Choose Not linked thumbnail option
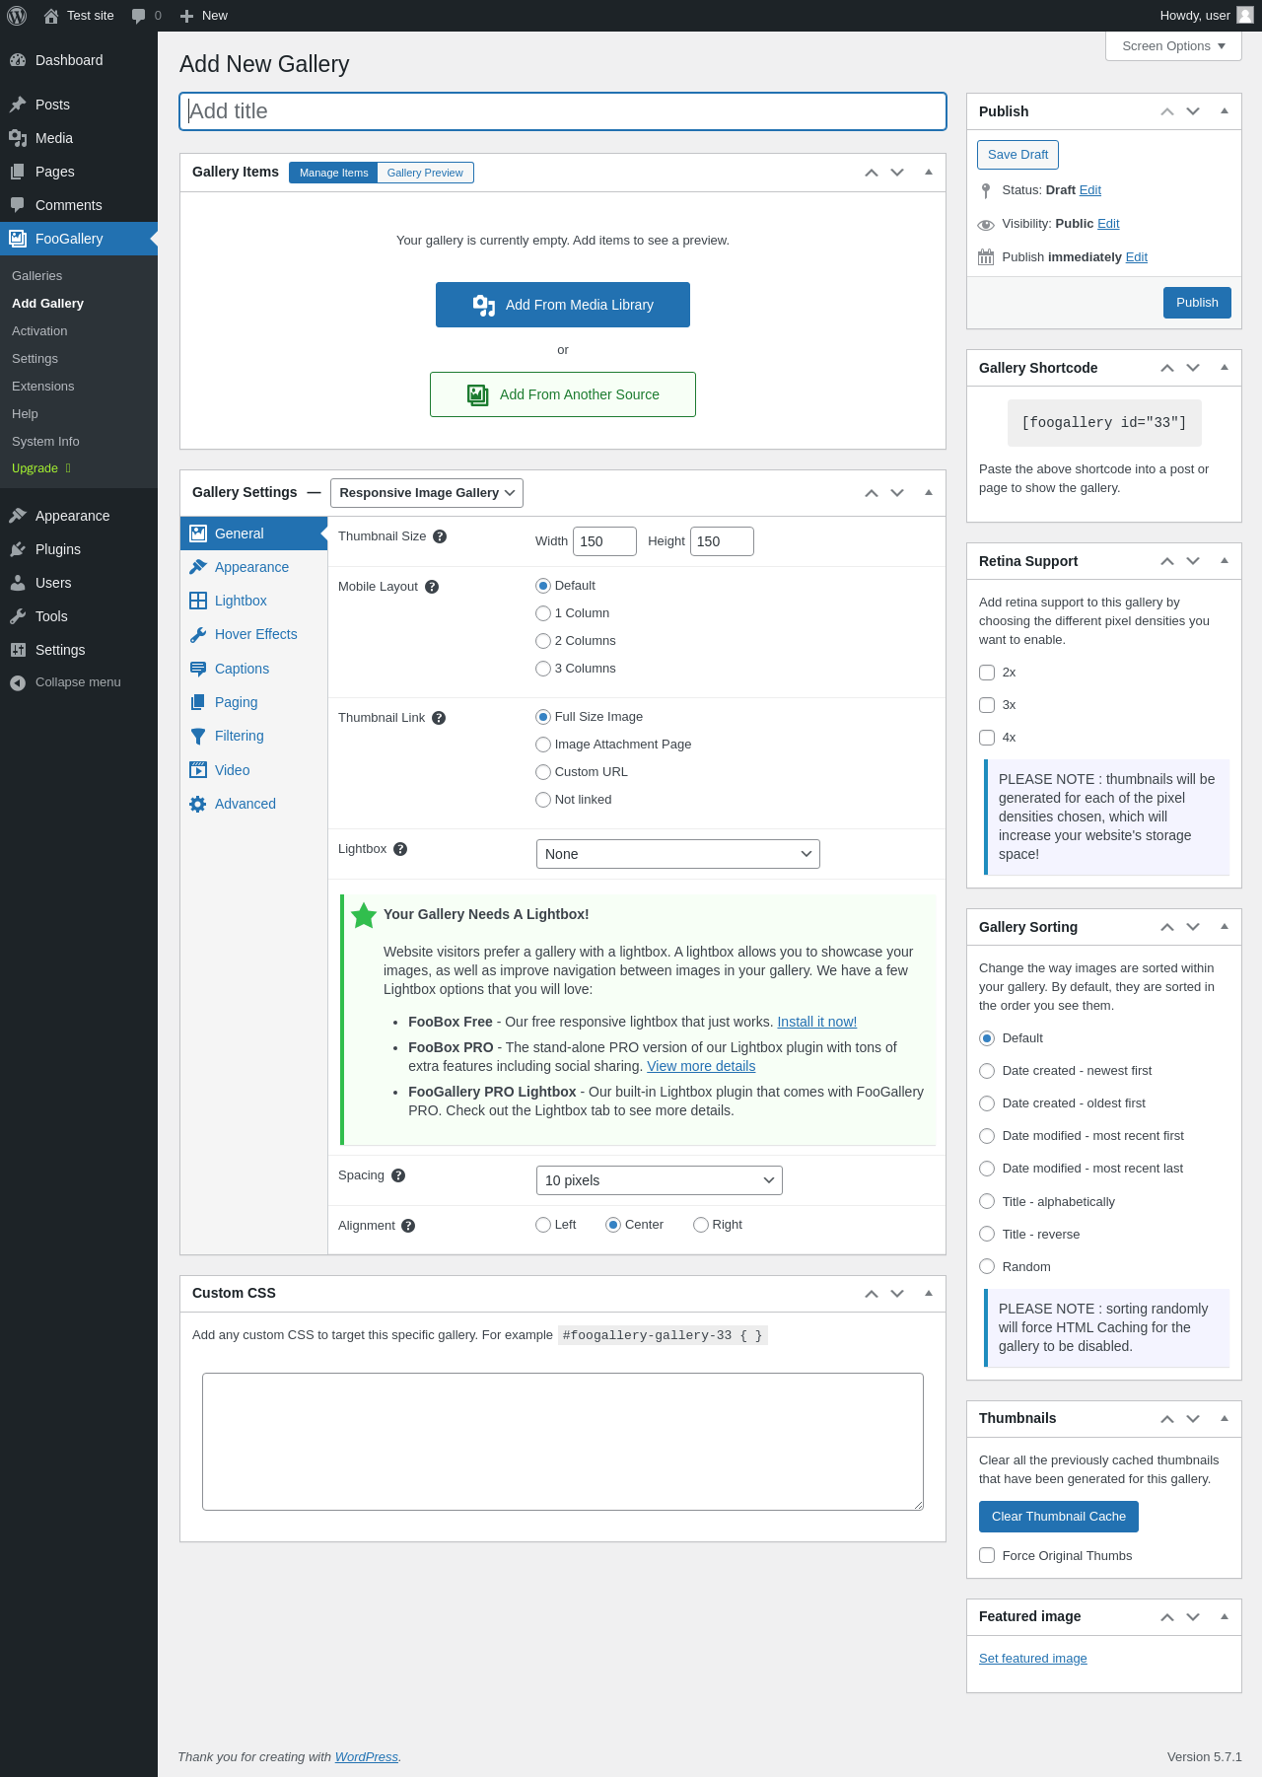Screen dimensions: 1262x1777 [x=543, y=800]
